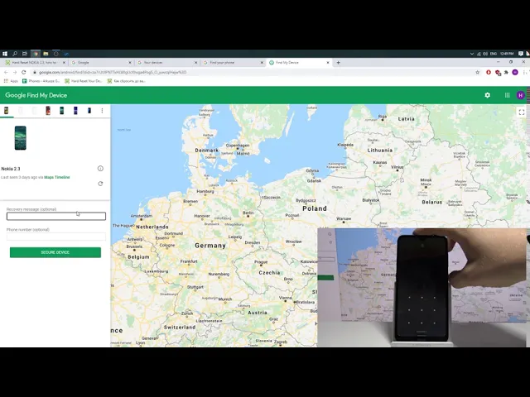Go forward in Chrome

pyautogui.click(x=15, y=72)
